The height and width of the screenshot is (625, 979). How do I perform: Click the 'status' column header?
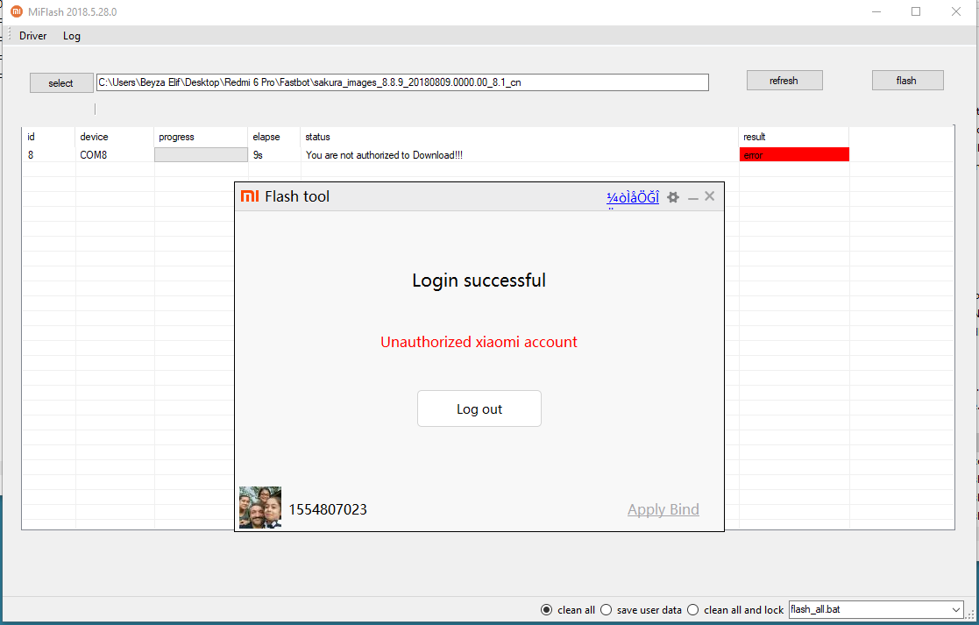point(317,137)
